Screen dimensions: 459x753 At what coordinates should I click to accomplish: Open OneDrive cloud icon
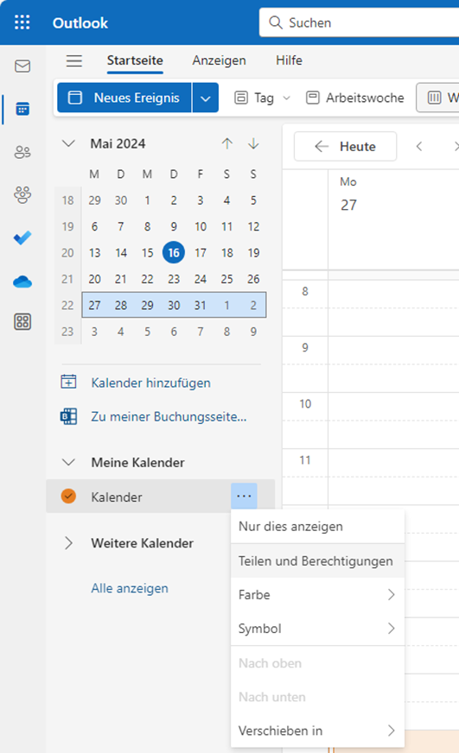(x=22, y=282)
